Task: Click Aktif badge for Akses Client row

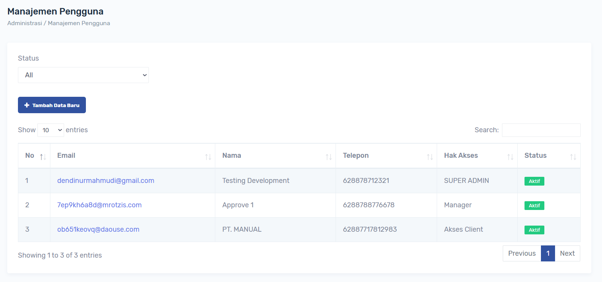Action: point(534,230)
